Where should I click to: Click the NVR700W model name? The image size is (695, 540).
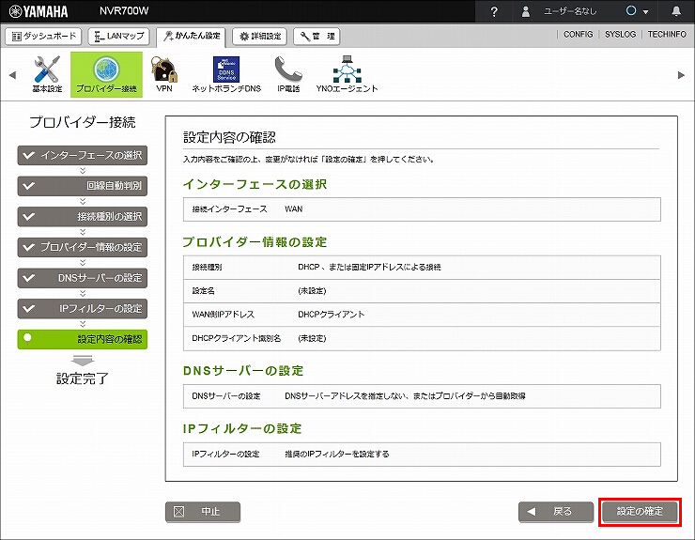click(124, 11)
